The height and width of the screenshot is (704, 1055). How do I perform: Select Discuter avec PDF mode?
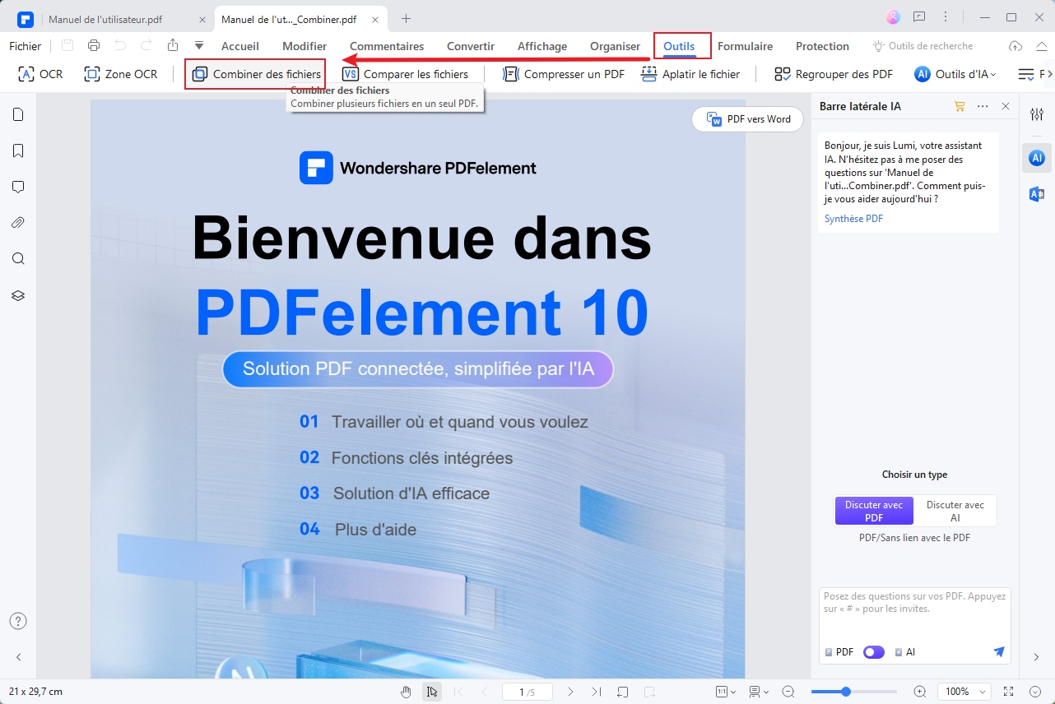tap(874, 511)
